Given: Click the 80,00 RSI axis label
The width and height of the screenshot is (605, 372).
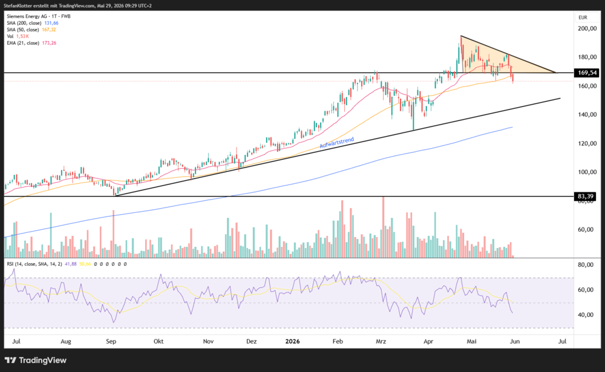Looking at the screenshot, I should click(585, 265).
